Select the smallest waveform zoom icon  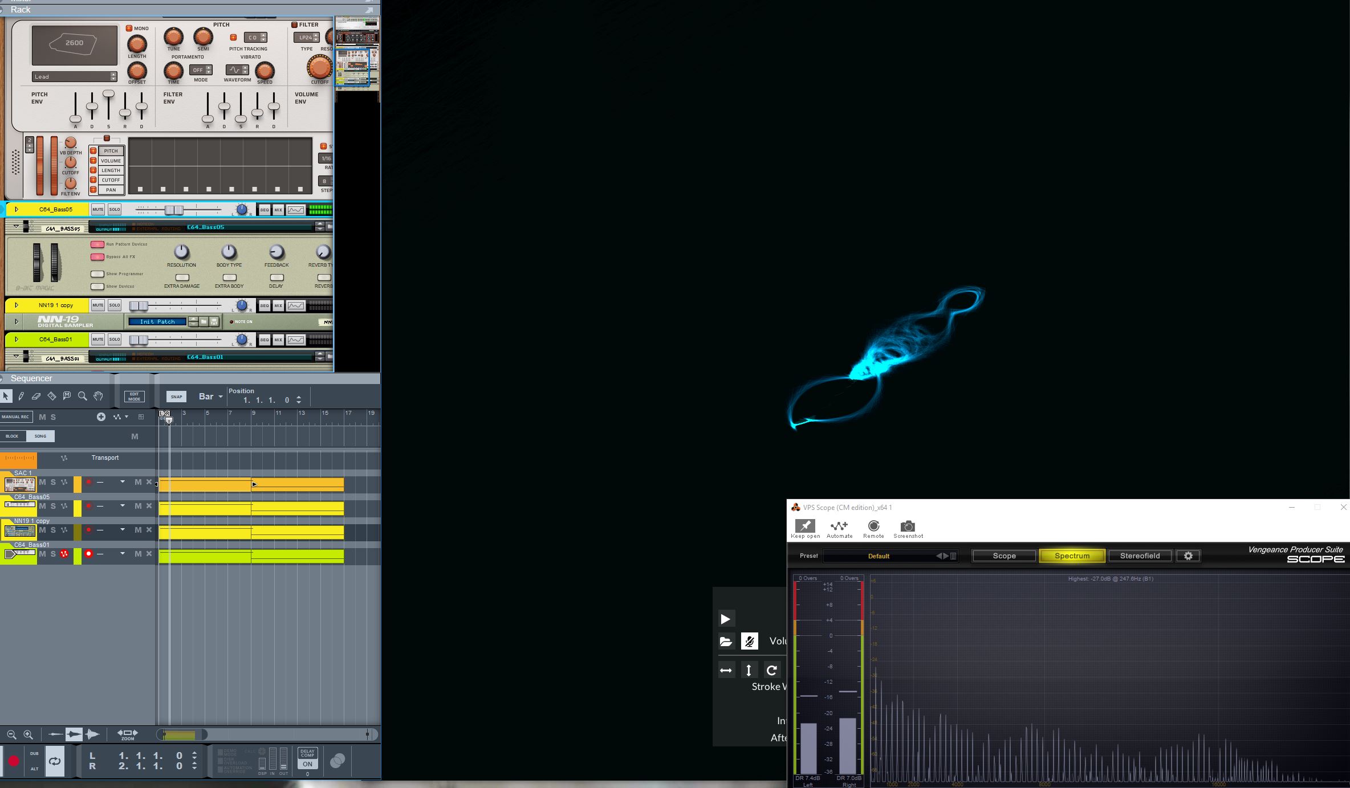pyautogui.click(x=56, y=735)
